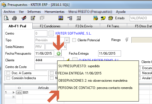The width and height of the screenshot is (152, 104).
Task: Click the telephone icon near Estado
Action: (x=111, y=18)
